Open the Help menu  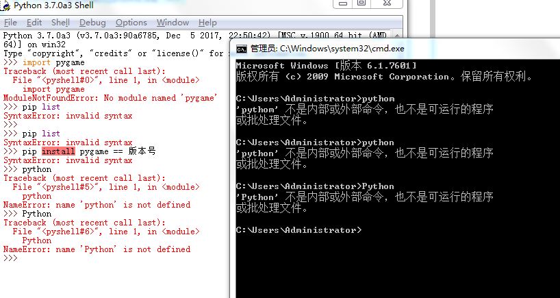click(x=207, y=23)
